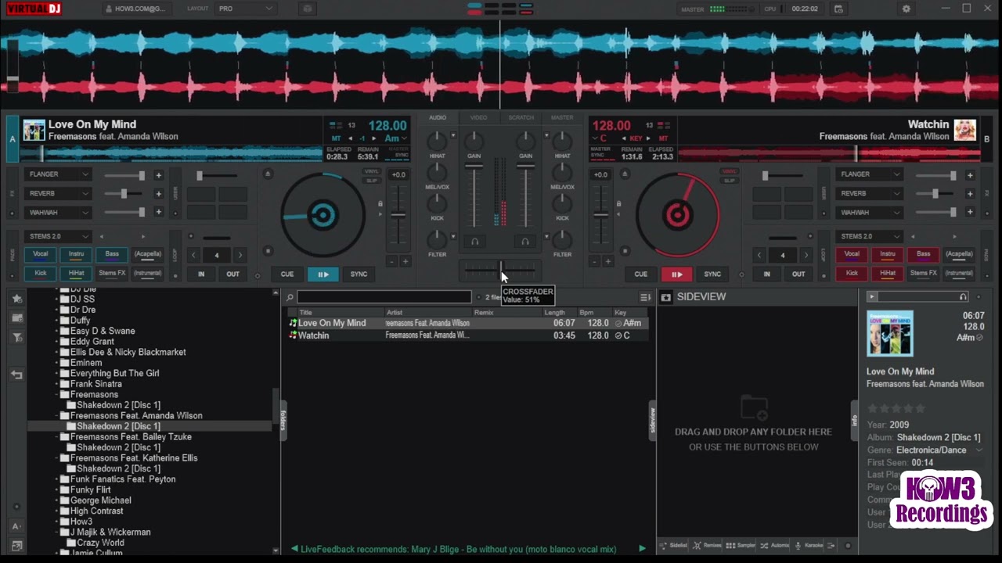Click the Deck A letter label
This screenshot has width=1002, height=563.
tap(13, 139)
